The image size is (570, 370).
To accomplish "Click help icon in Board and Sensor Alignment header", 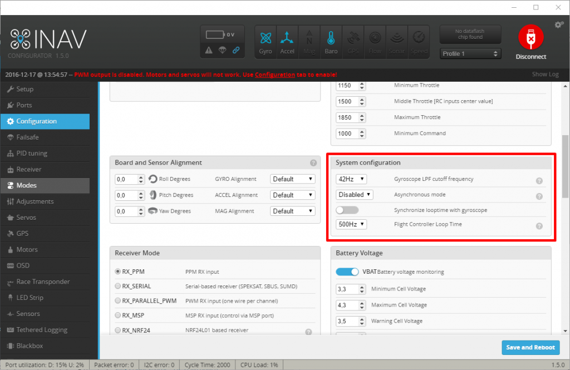I will pyautogui.click(x=313, y=163).
